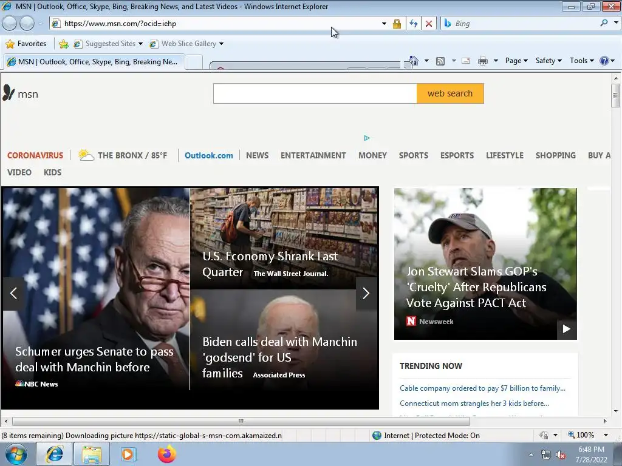
Task: Click the previous slide arrow in carousel
Action: coord(13,293)
